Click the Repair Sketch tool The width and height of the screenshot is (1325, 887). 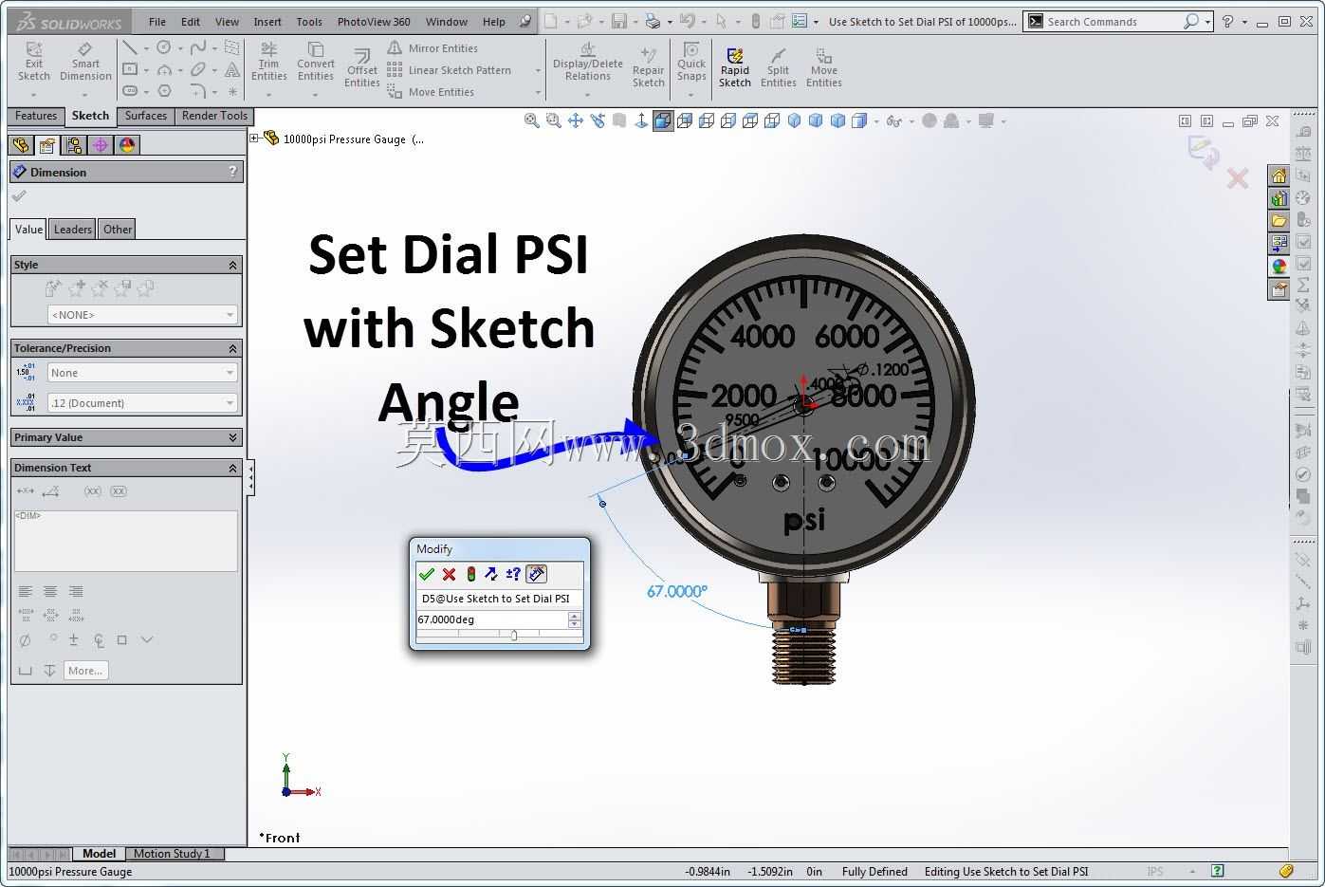(649, 68)
